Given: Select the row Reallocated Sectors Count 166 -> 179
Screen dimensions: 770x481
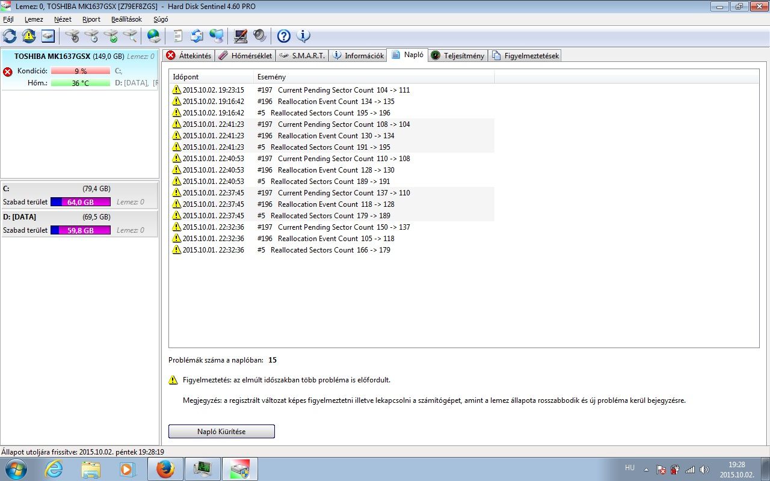Looking at the screenshot, I should tap(332, 250).
